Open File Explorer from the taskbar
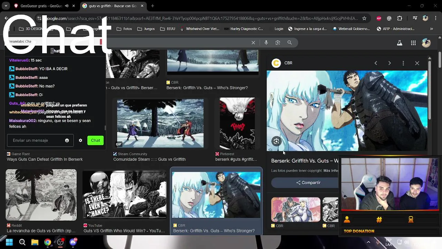The image size is (442, 249). (x=35, y=242)
